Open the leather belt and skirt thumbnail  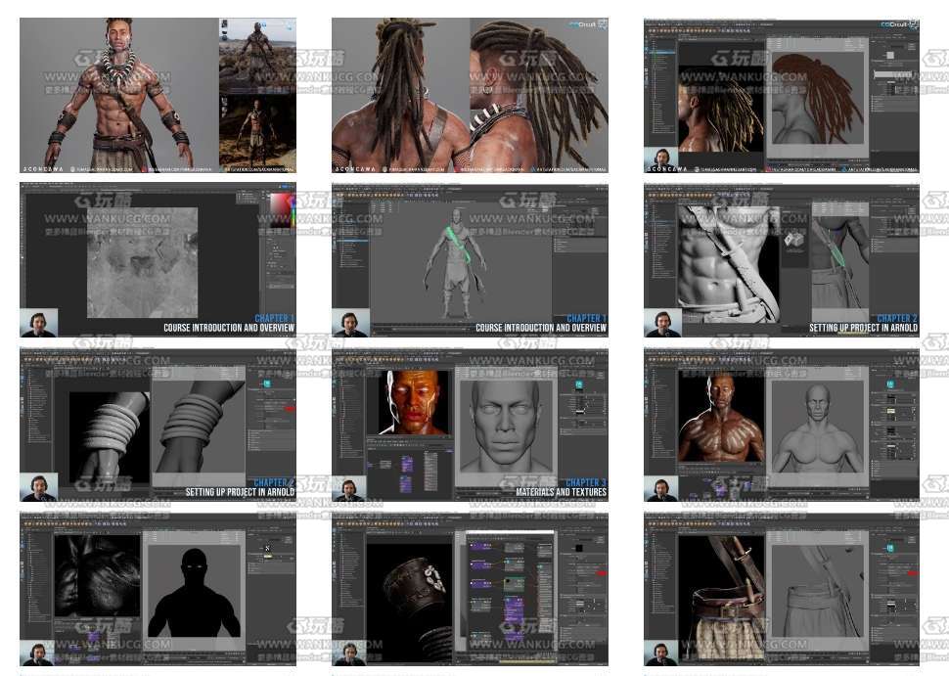(782, 589)
